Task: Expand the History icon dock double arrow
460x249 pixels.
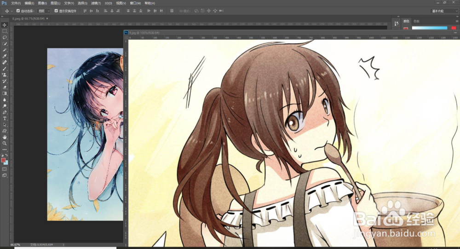Action: [x=398, y=17]
